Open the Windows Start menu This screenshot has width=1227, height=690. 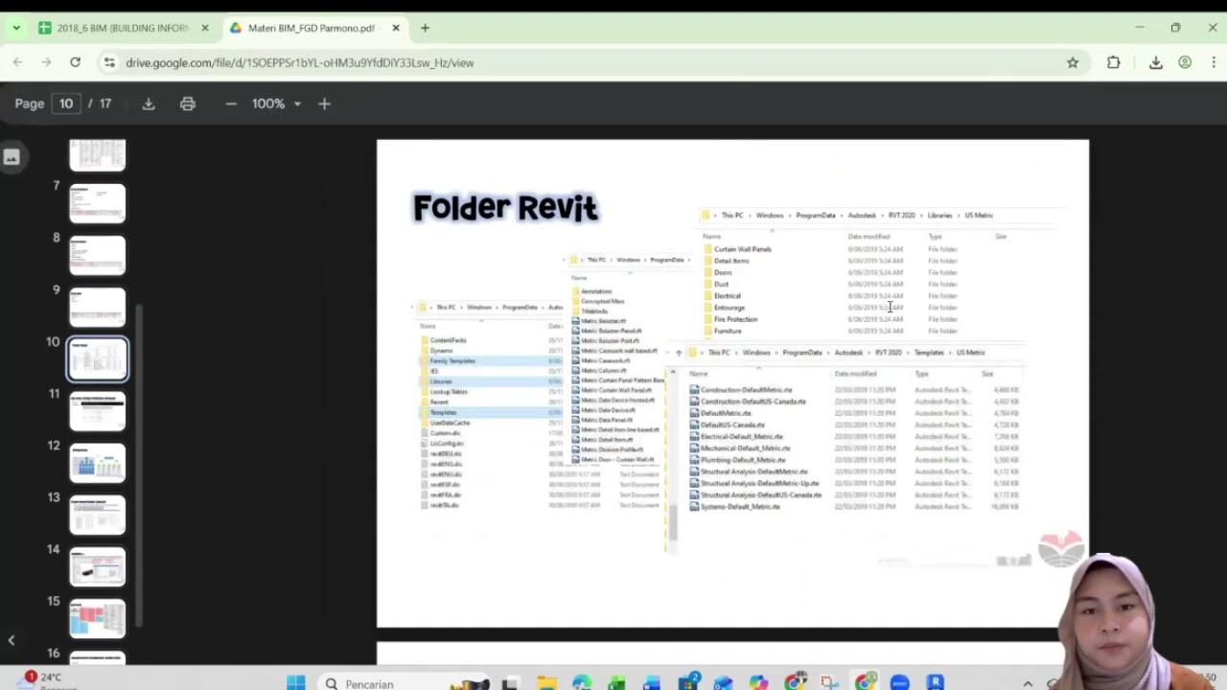pos(296,683)
